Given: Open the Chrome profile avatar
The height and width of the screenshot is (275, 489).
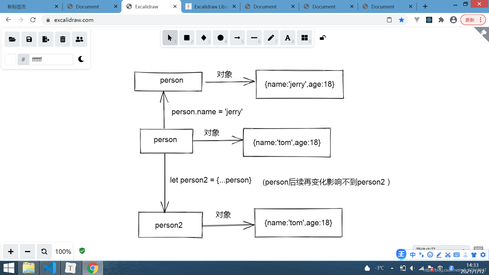Looking at the screenshot, I should coord(453,20).
